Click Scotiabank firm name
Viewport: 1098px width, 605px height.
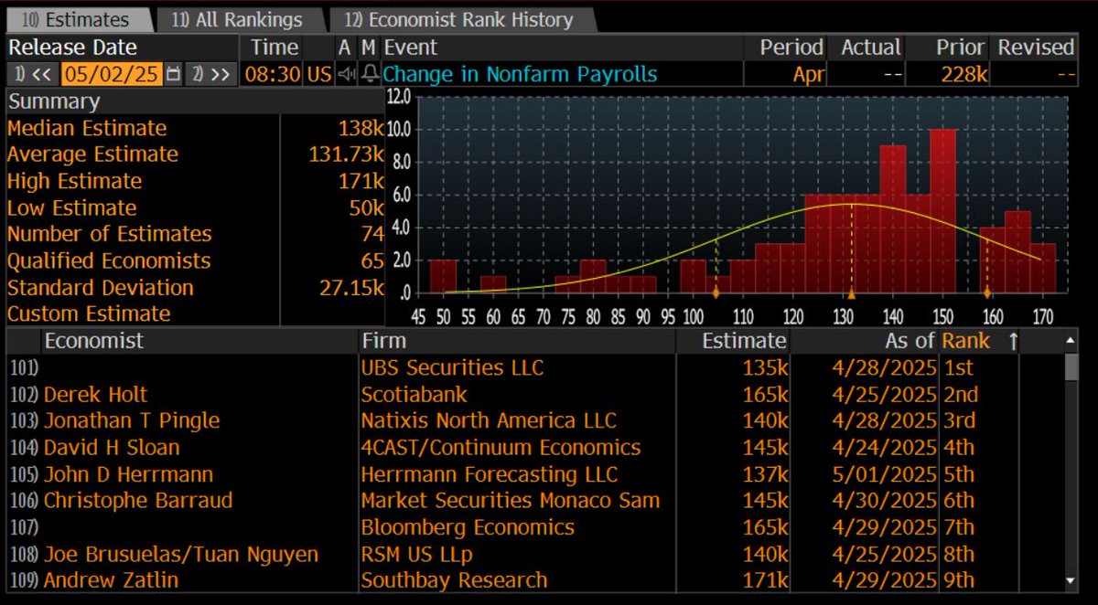(x=414, y=395)
